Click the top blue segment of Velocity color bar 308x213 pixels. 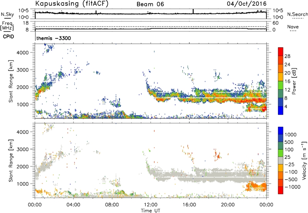pos(281,131)
